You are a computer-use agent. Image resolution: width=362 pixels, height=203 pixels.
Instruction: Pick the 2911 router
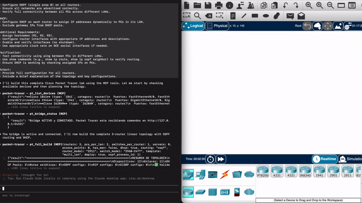348,171
